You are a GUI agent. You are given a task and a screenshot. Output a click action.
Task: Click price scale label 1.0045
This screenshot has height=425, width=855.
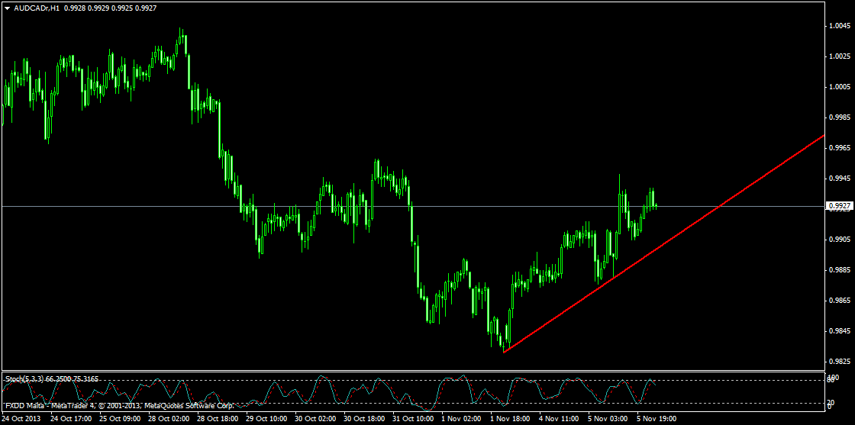839,26
